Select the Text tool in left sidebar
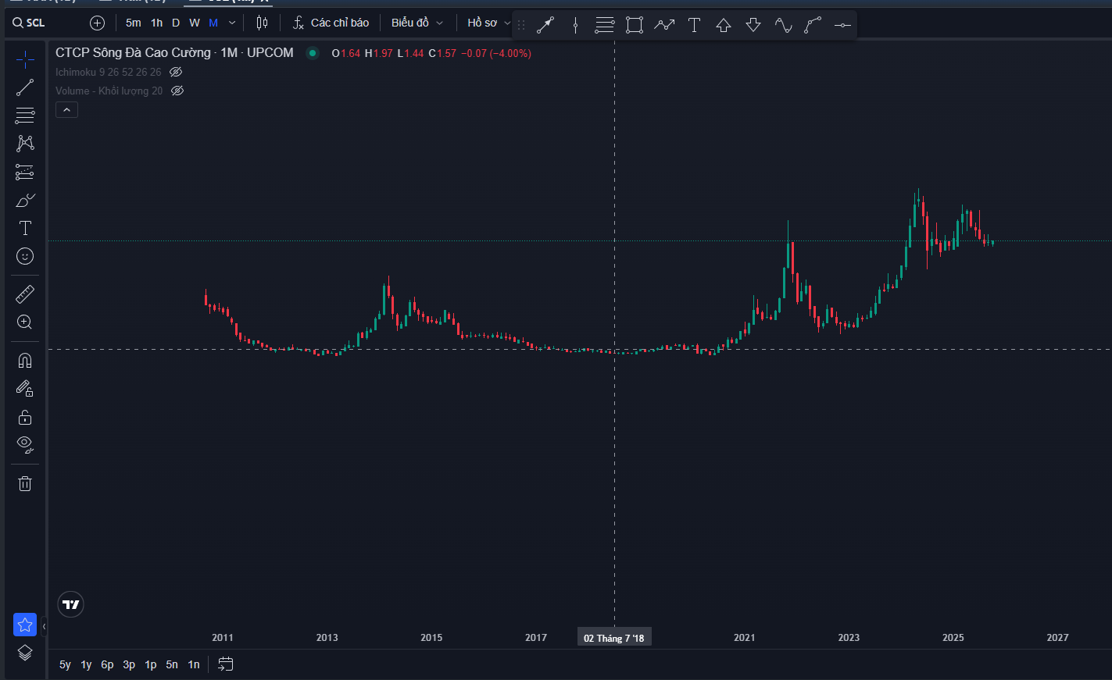The height and width of the screenshot is (680, 1112). tap(25, 228)
